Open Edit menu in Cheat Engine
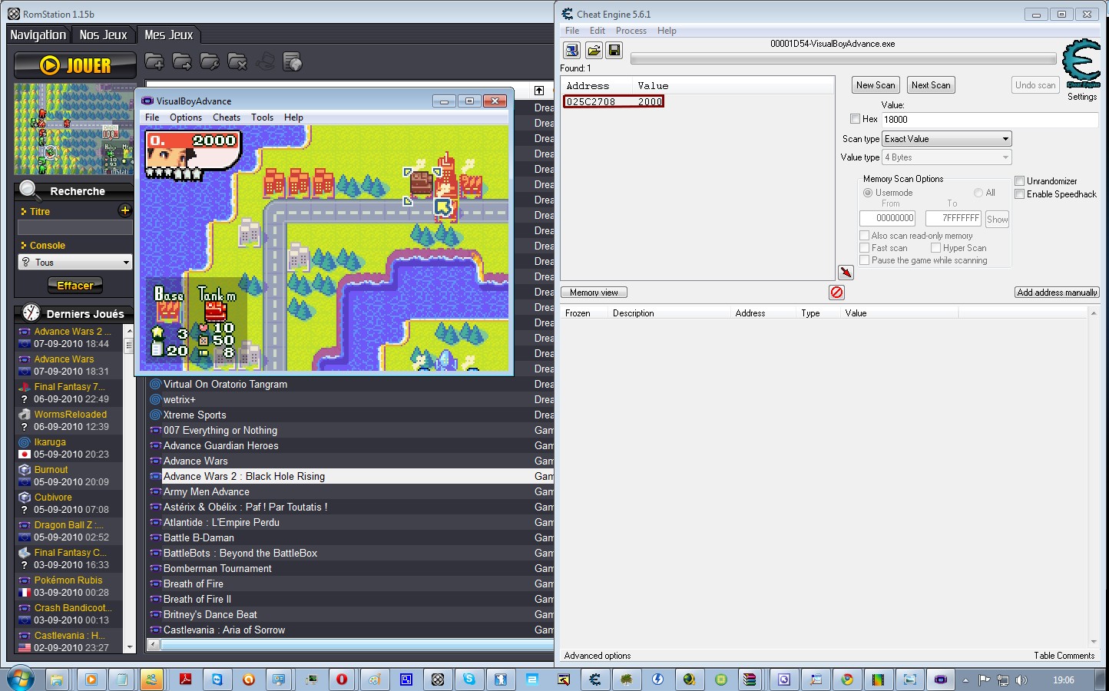The width and height of the screenshot is (1109, 691). click(598, 31)
